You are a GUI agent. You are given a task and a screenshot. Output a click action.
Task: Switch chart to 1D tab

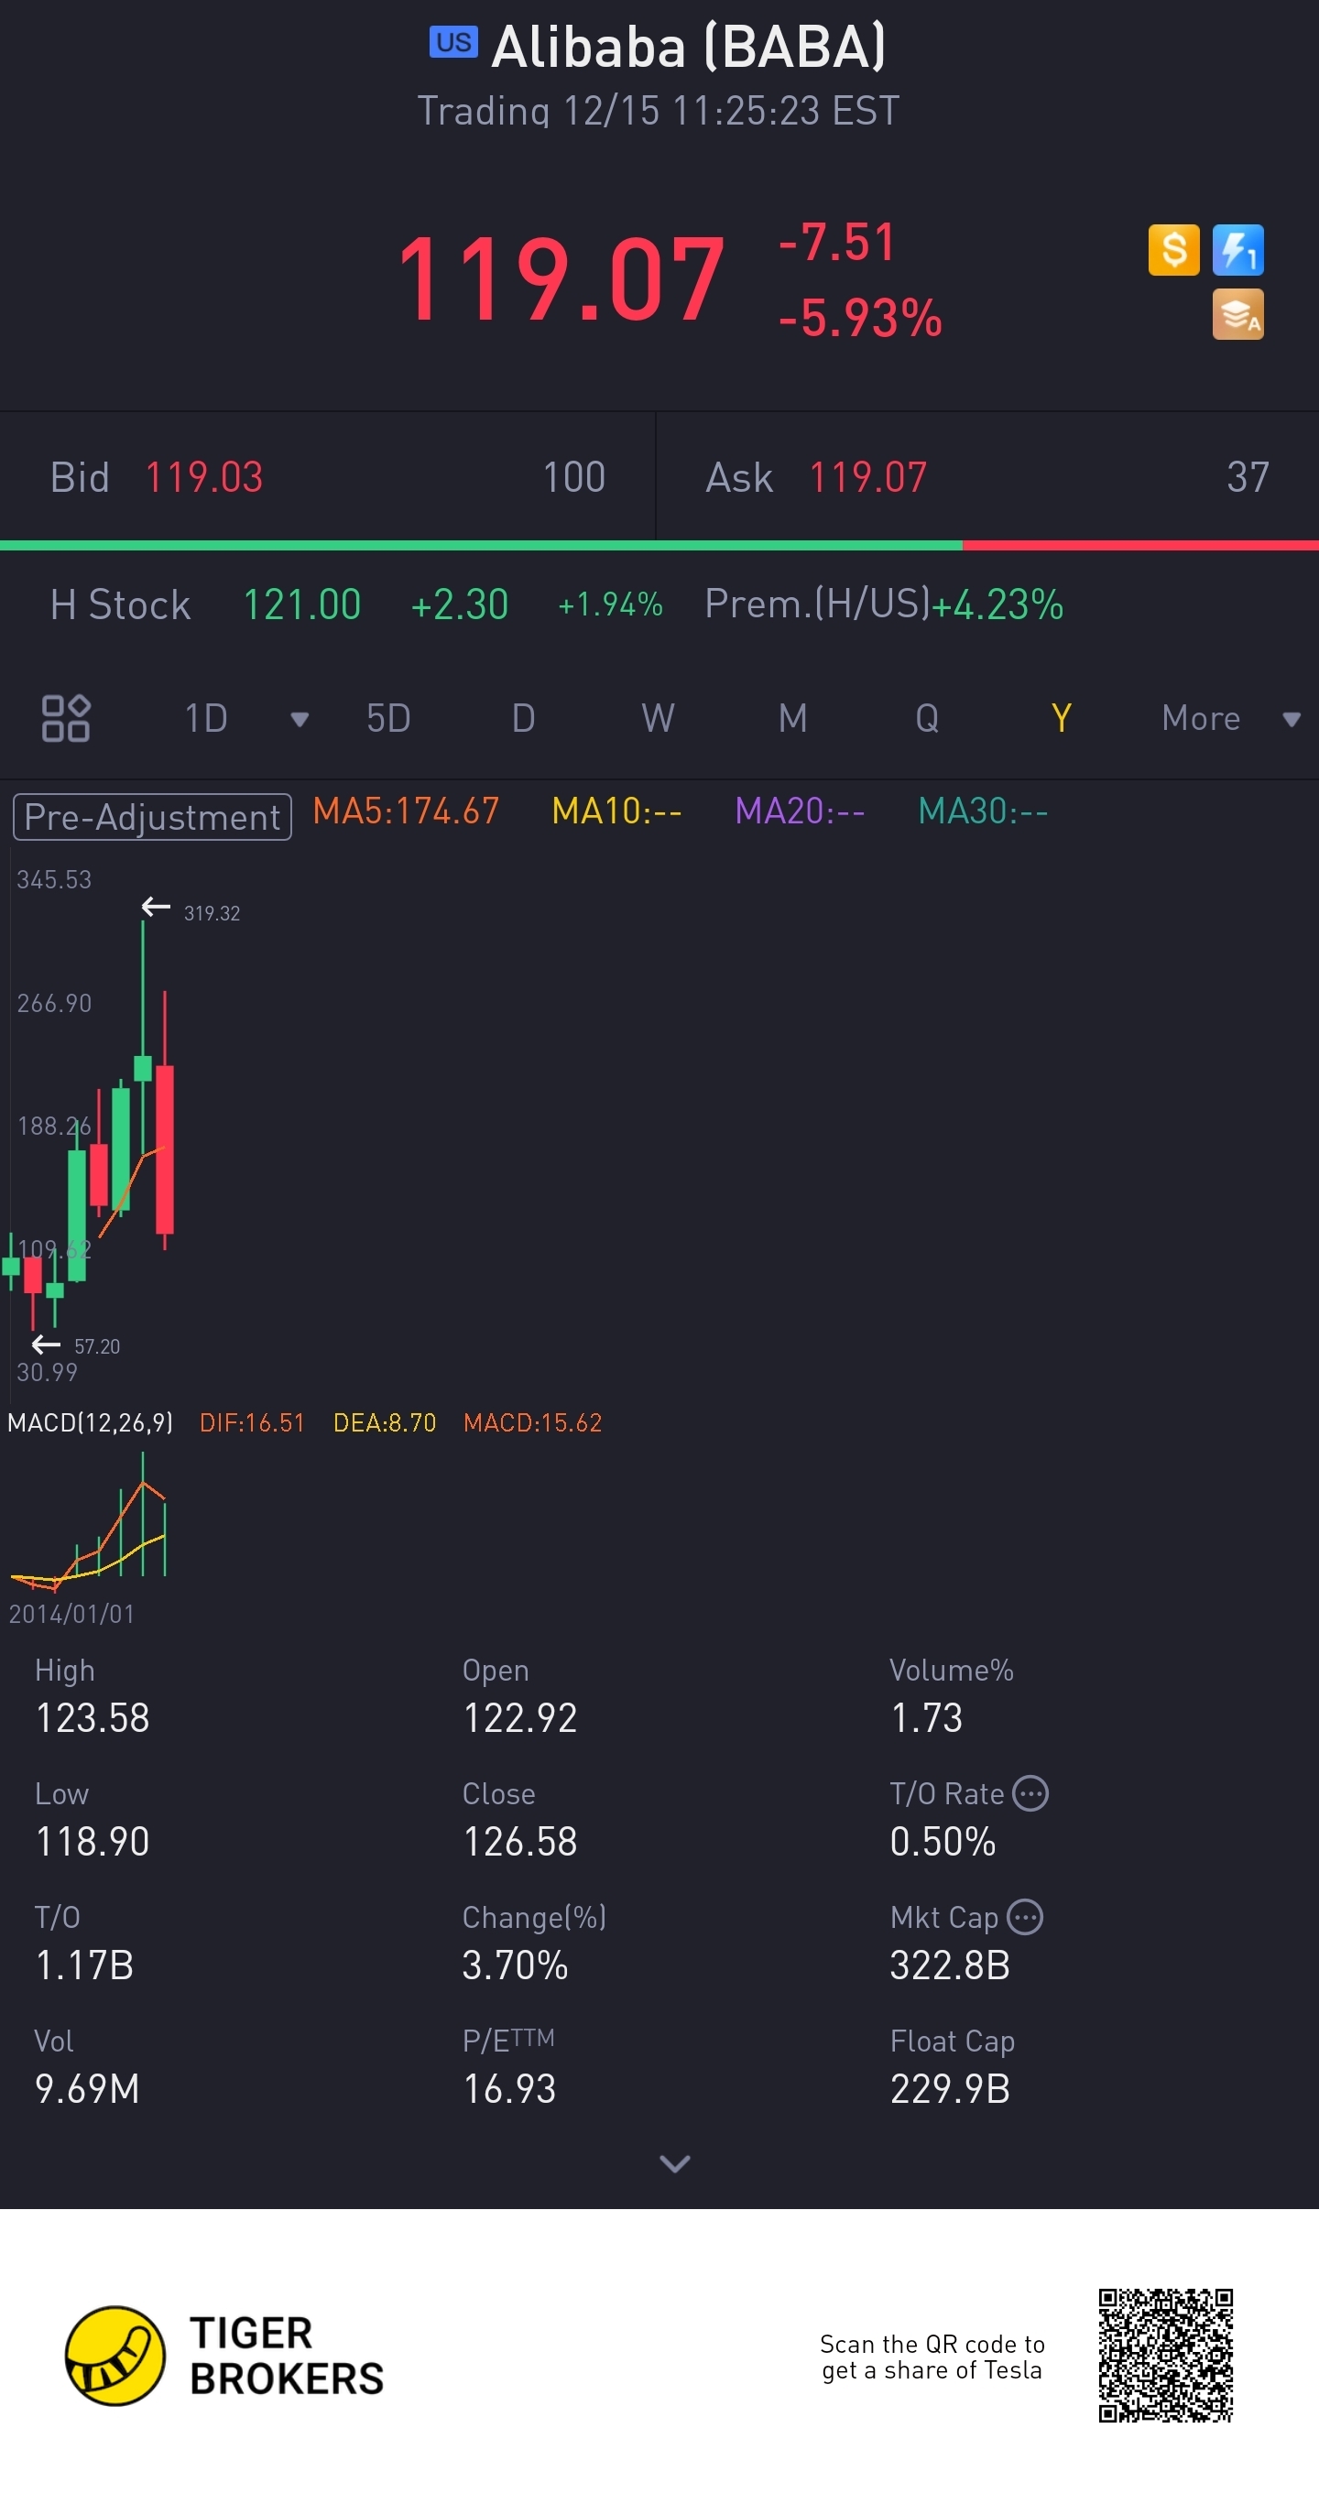click(206, 718)
